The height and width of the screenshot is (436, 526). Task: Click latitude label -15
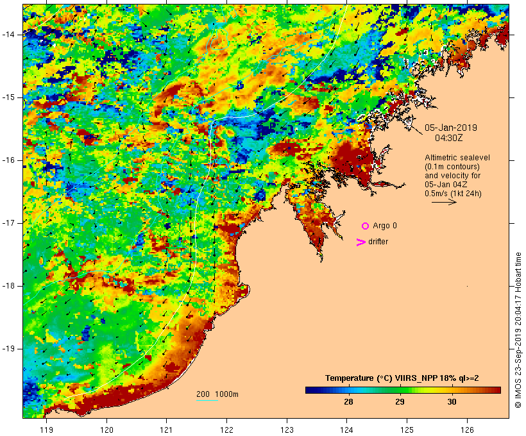pyautogui.click(x=8, y=97)
